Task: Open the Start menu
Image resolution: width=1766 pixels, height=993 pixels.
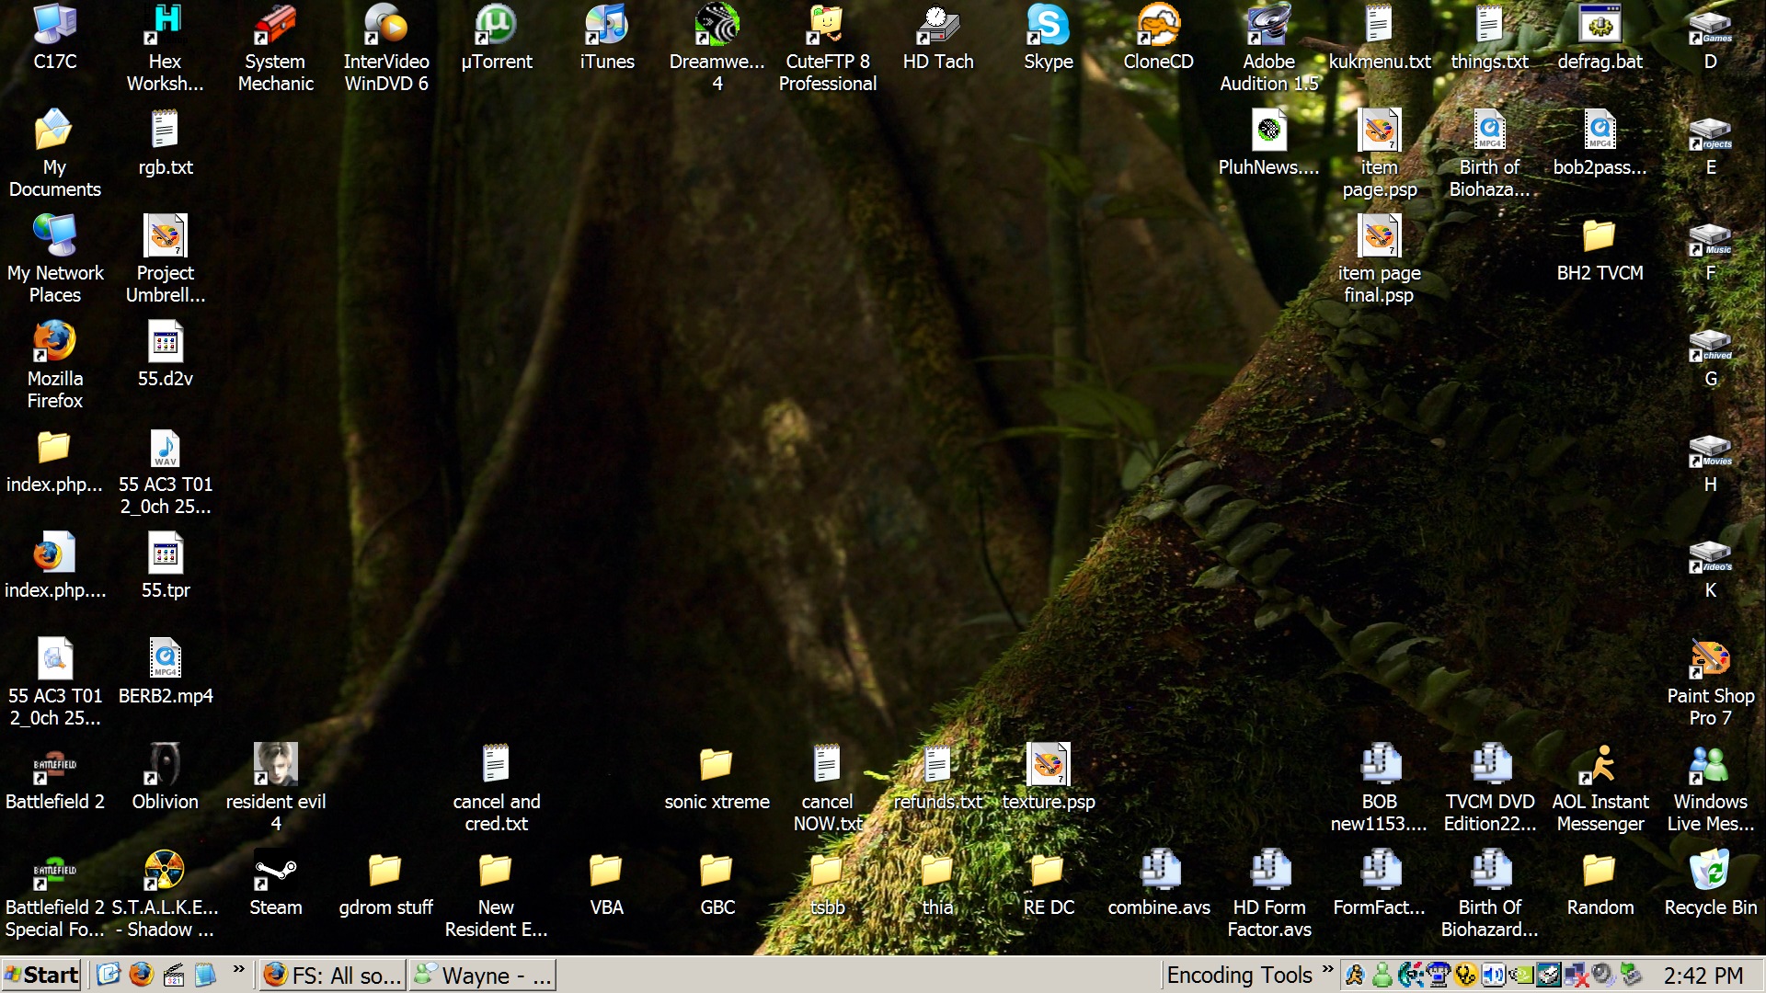Action: click(41, 975)
